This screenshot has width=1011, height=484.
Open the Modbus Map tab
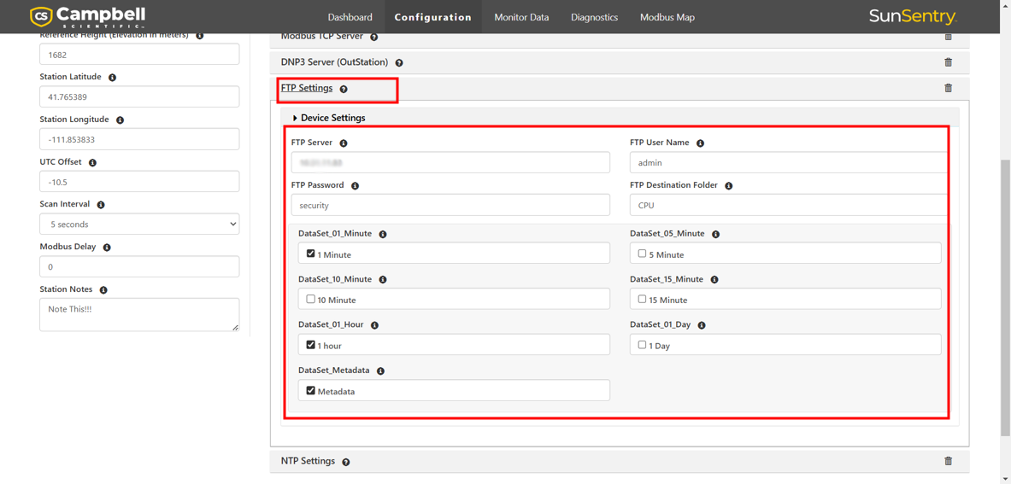(667, 17)
